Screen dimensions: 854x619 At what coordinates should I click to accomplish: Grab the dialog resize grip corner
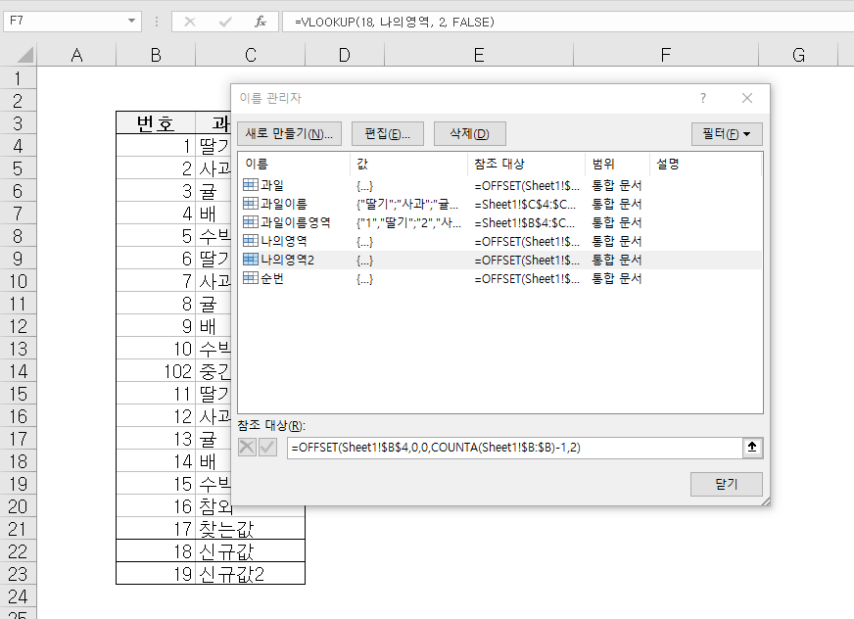[x=765, y=501]
